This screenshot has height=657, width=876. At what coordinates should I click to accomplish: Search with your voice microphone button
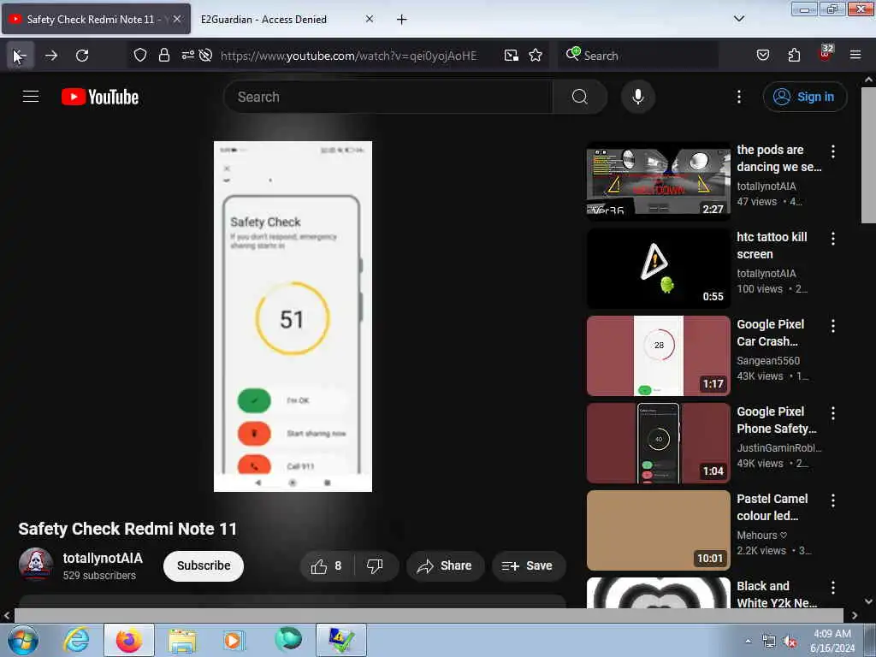tap(638, 97)
